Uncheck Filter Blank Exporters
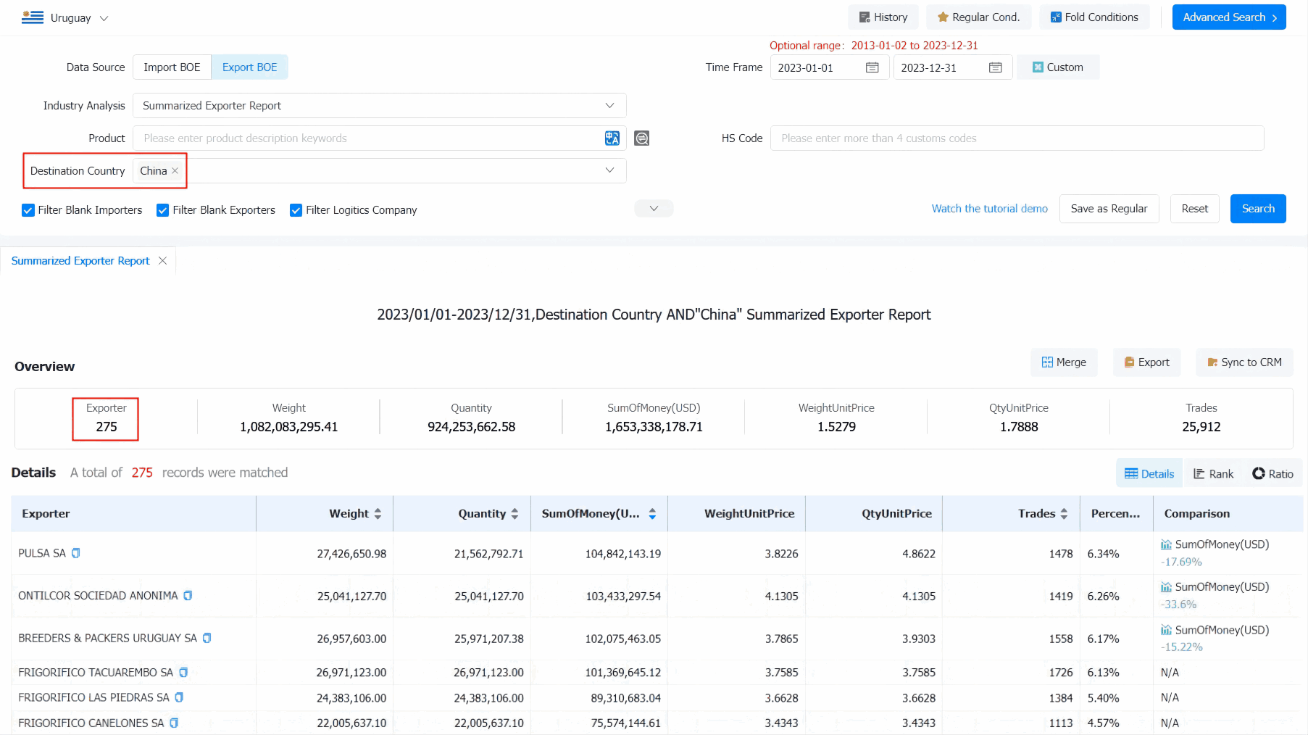The height and width of the screenshot is (735, 1308). pyautogui.click(x=163, y=210)
